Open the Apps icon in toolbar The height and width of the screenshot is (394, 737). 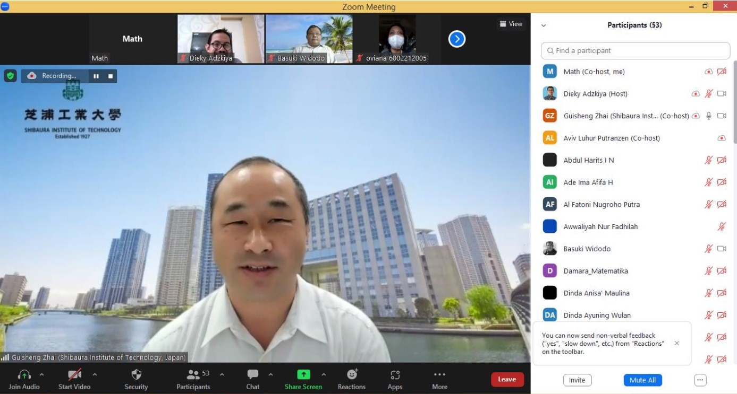pyautogui.click(x=395, y=375)
